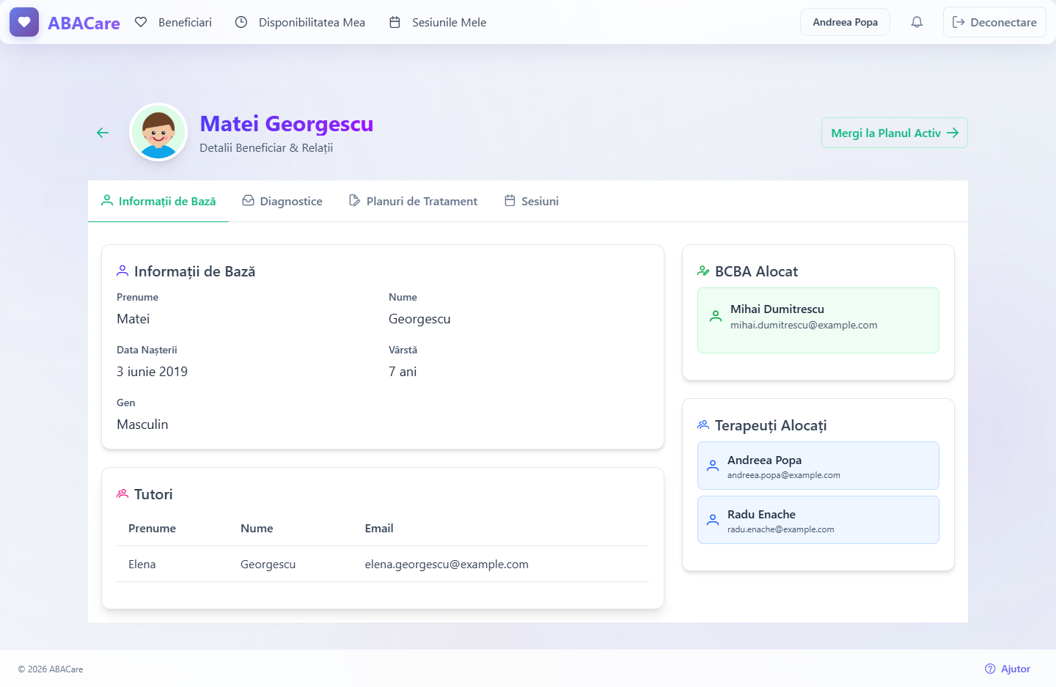The image size is (1056, 687).
Task: Click the help question-mark icon in footer
Action: pos(990,669)
